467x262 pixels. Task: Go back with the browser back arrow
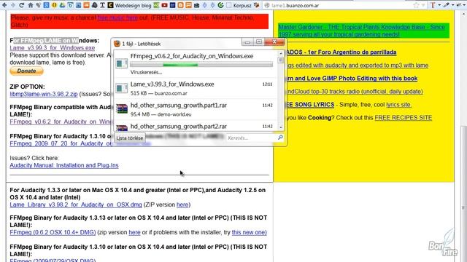(4, 5)
